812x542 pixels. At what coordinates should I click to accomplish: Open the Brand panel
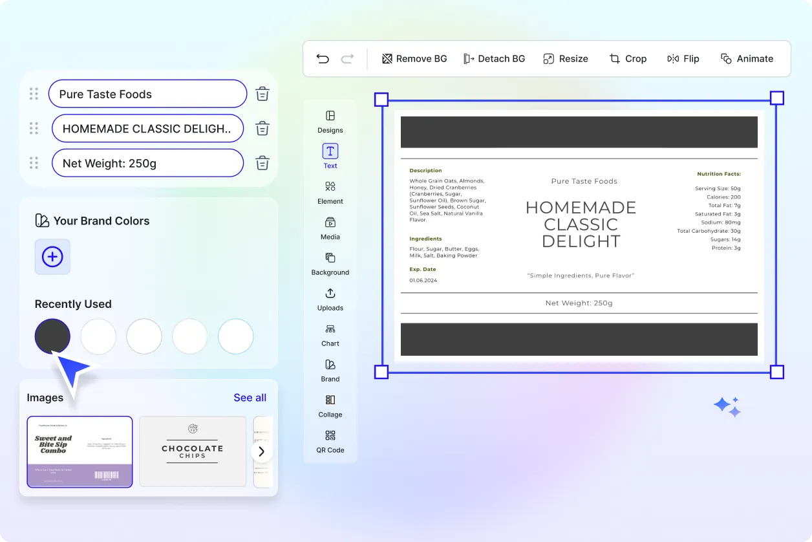[x=330, y=372]
